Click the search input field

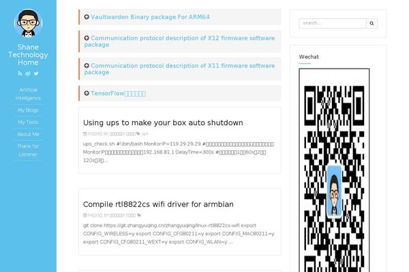point(333,23)
